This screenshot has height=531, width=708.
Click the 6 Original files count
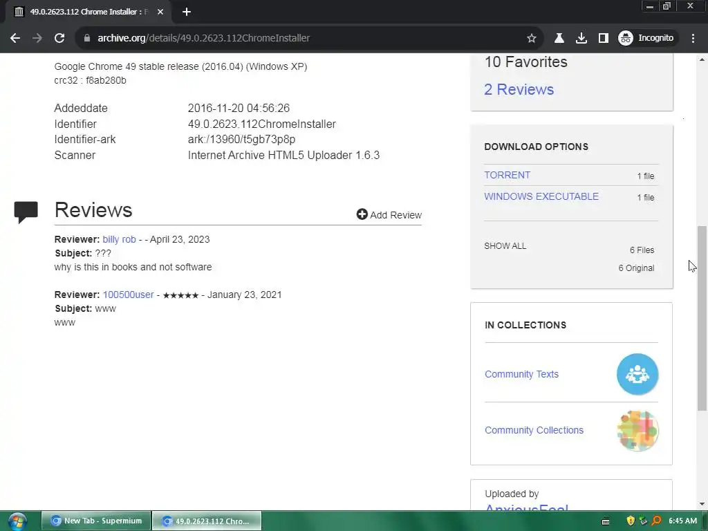[636, 268]
